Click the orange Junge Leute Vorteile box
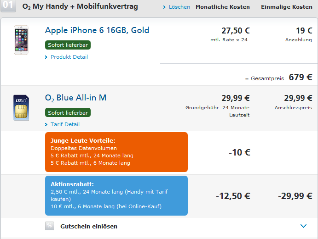 coord(116,152)
